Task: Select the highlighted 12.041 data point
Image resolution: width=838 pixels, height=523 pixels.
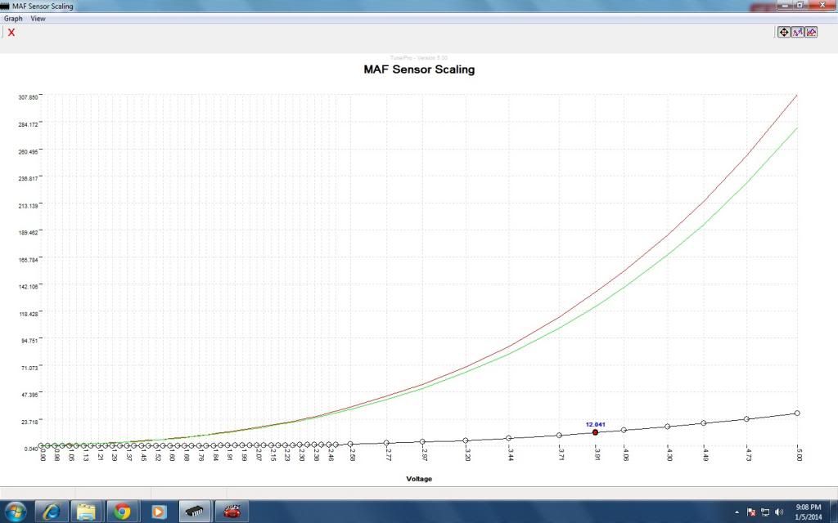Action: point(595,432)
